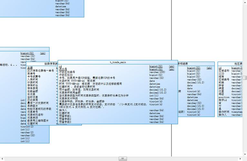The image size is (247, 161).
Task: Click the '入车时间' column
Action: pos(33,80)
